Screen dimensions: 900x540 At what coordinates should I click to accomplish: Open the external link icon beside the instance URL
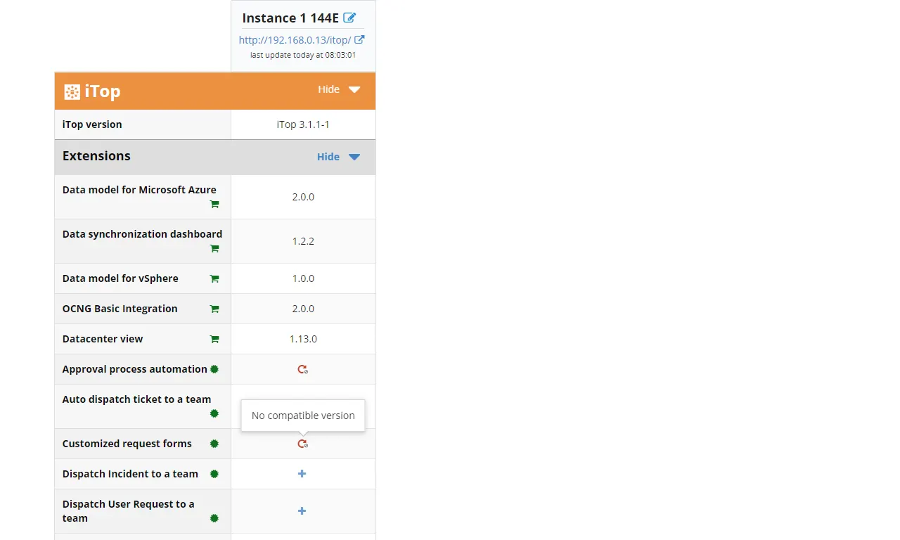(x=359, y=40)
